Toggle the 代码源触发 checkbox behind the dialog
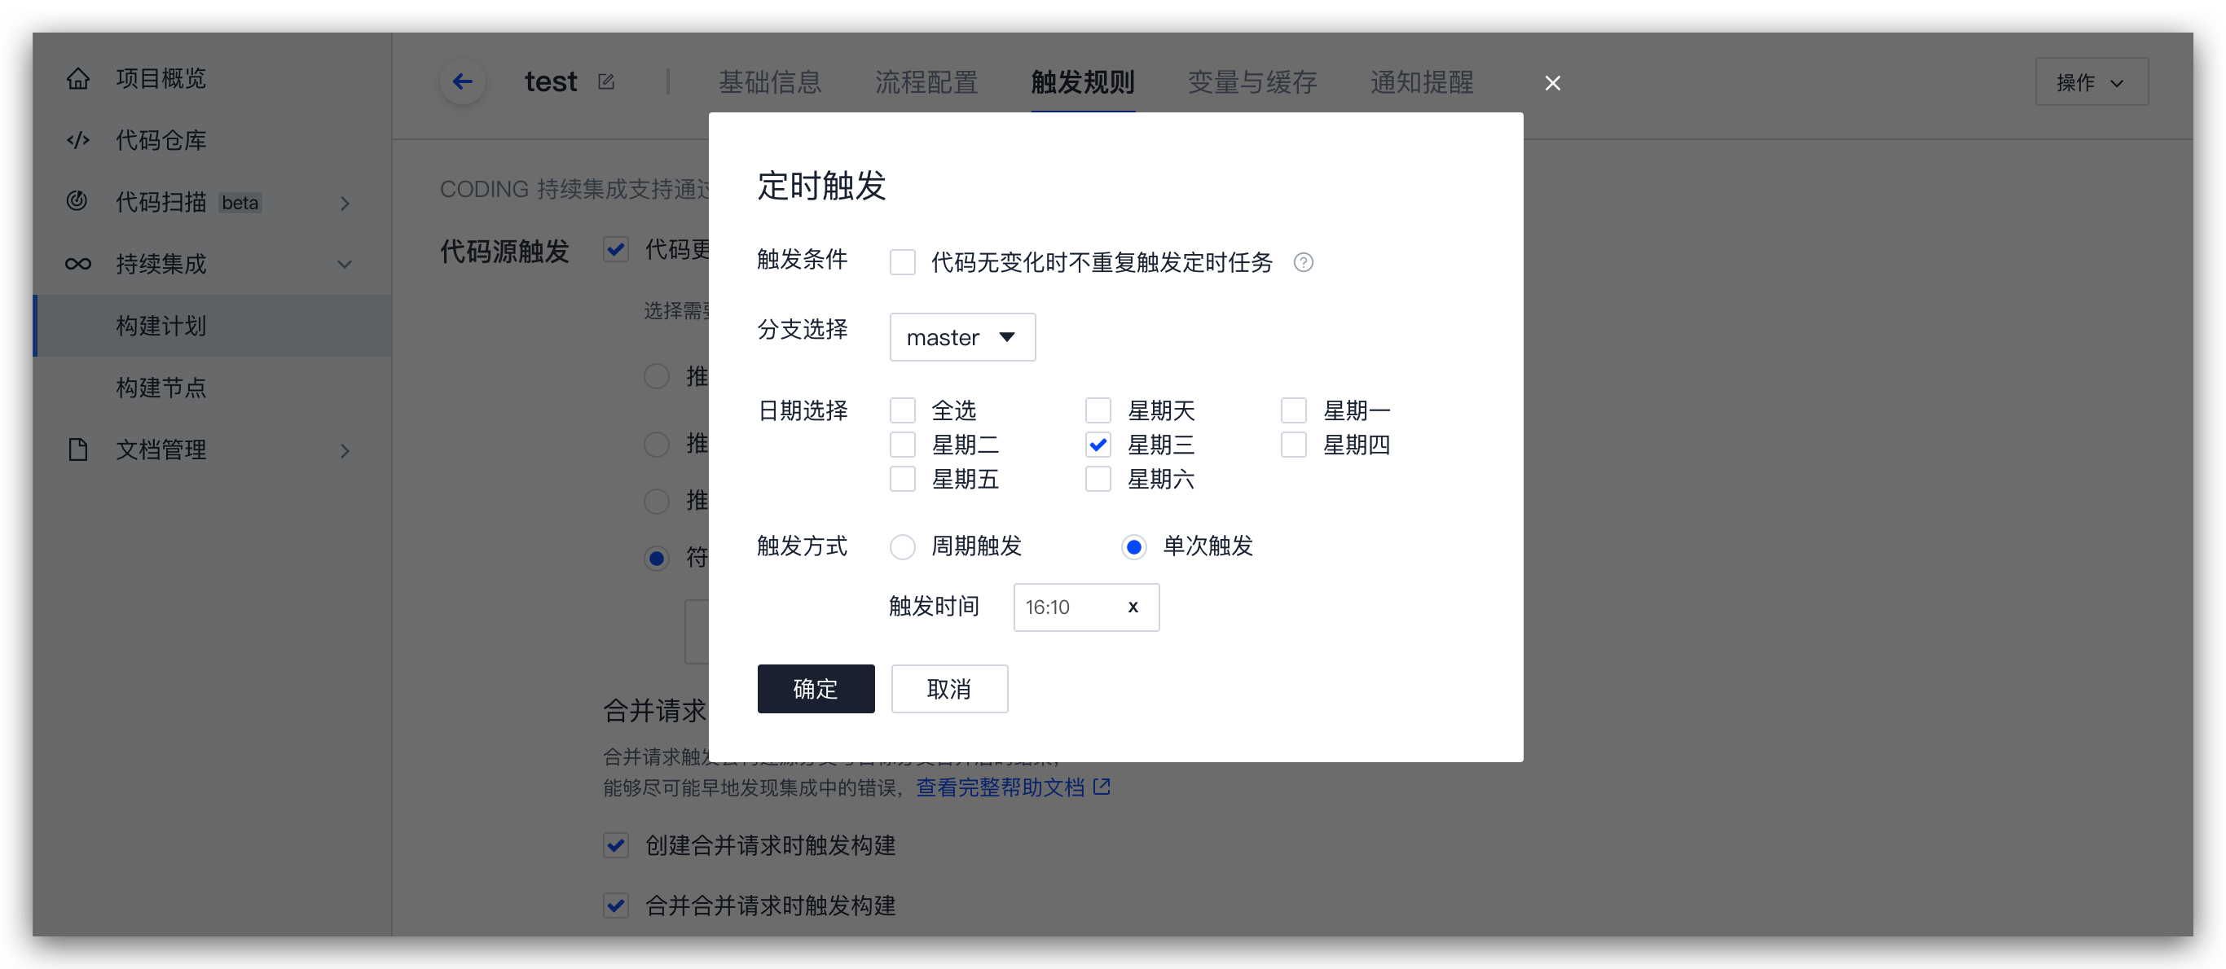 click(x=615, y=250)
